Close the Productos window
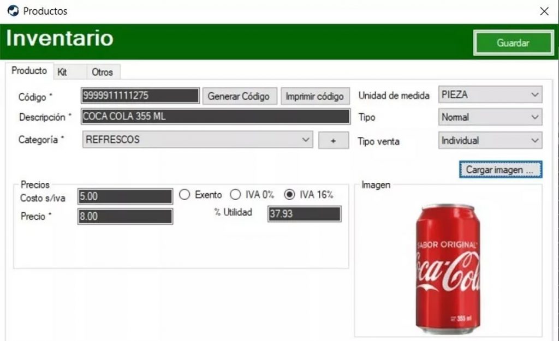Viewport: 559px width, 341px height. pos(544,11)
